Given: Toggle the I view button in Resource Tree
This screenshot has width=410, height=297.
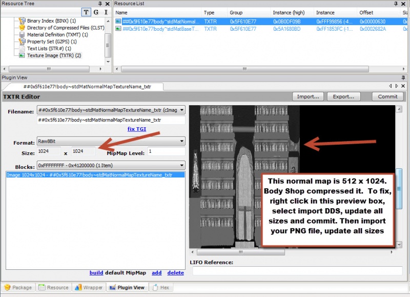Looking at the screenshot, I should click(x=106, y=12).
